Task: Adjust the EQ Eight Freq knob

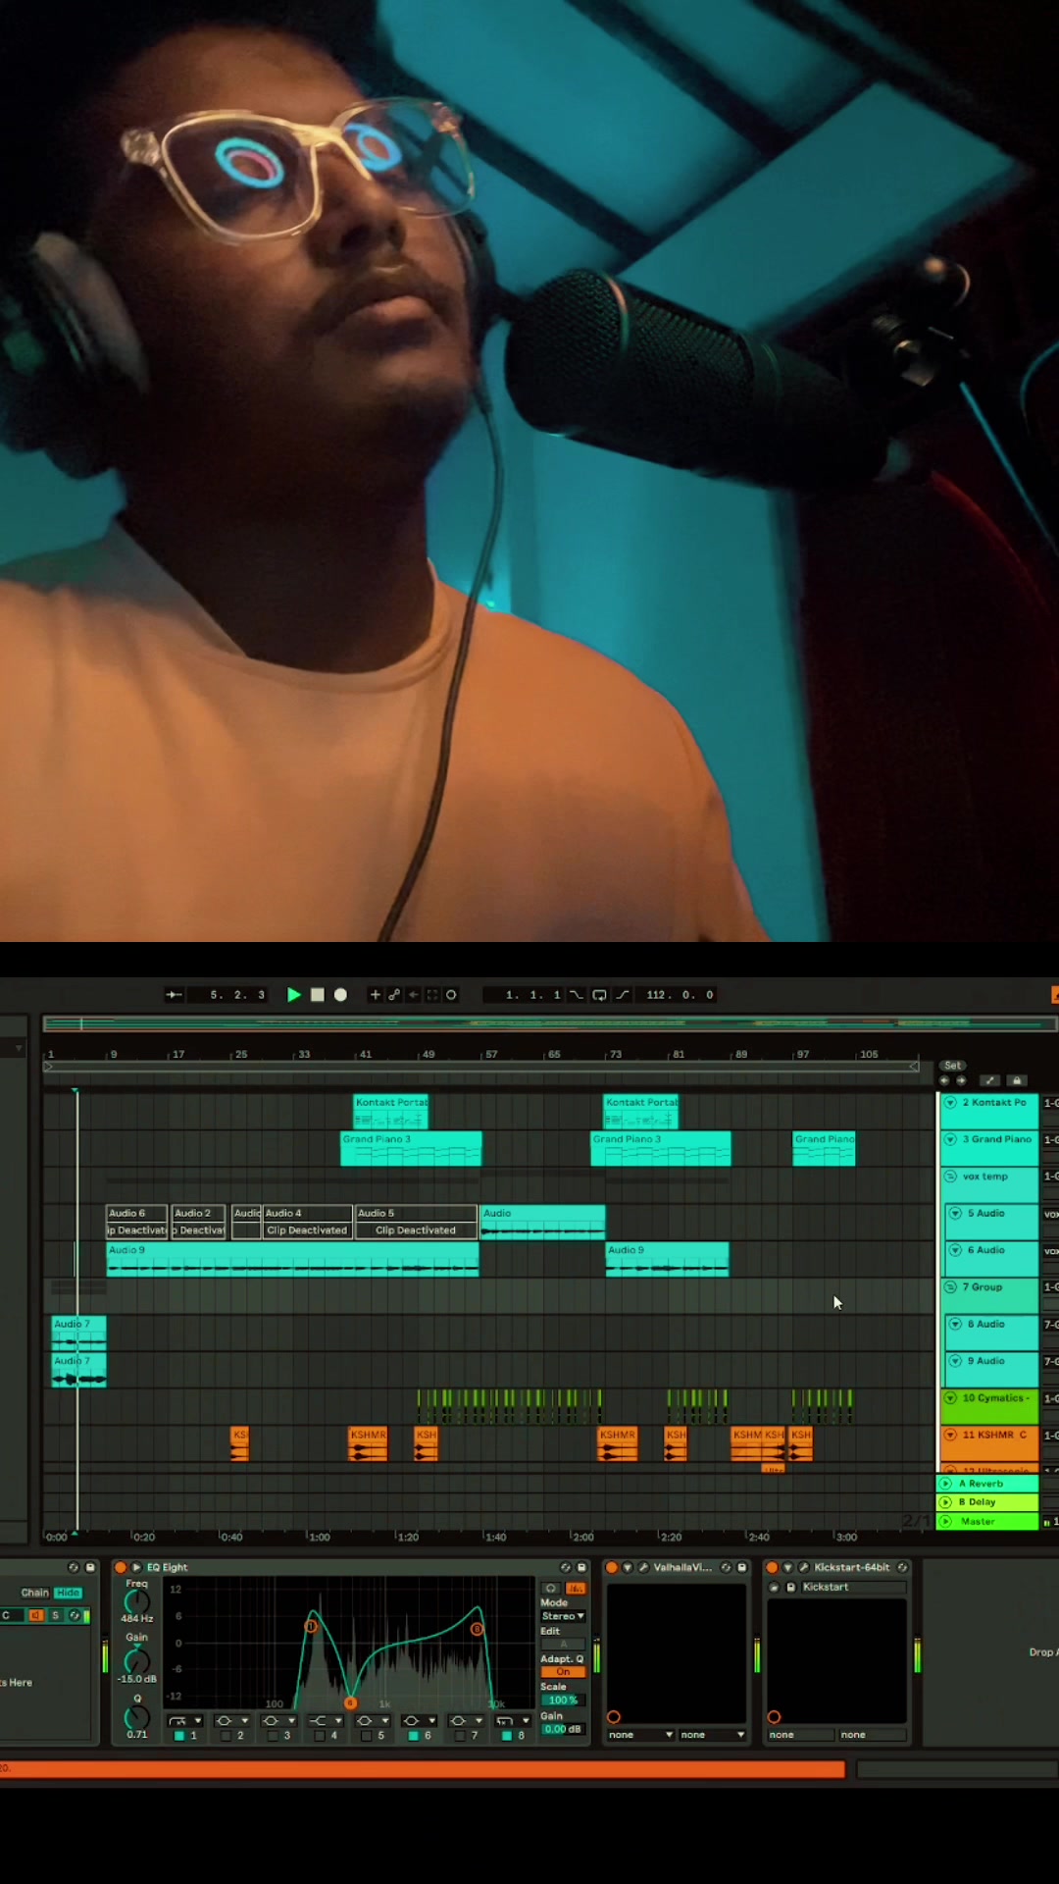Action: coord(136,1602)
